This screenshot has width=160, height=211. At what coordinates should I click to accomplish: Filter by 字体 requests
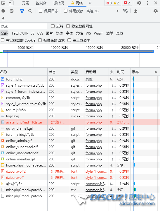[69, 33]
